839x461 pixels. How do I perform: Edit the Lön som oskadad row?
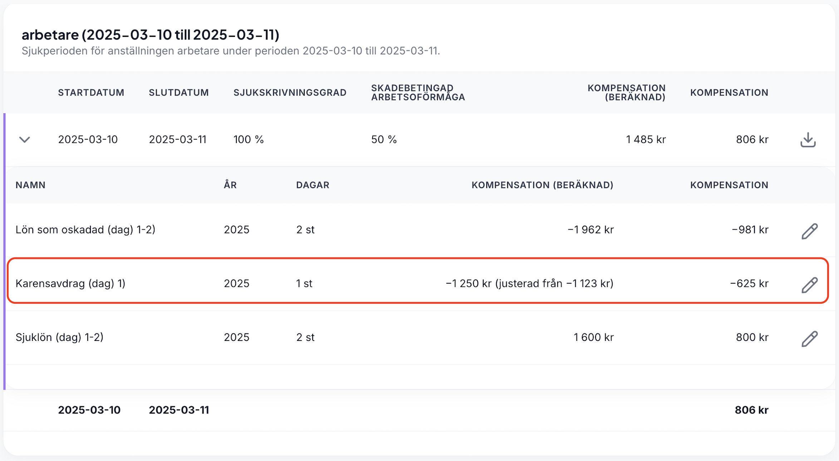(x=810, y=231)
